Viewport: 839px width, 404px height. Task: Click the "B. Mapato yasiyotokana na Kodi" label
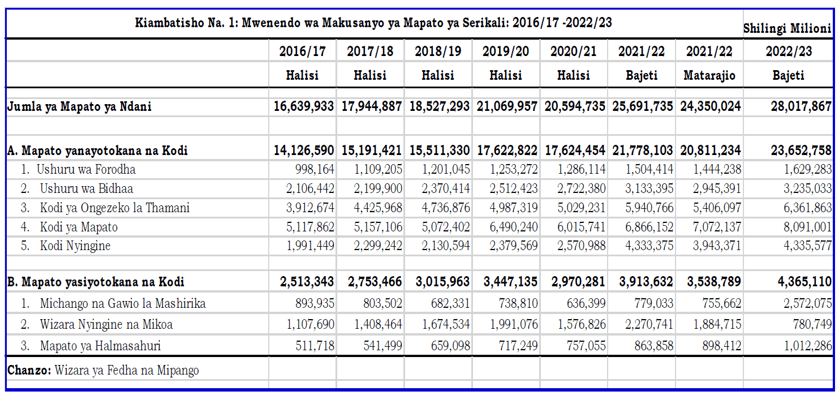(96, 282)
